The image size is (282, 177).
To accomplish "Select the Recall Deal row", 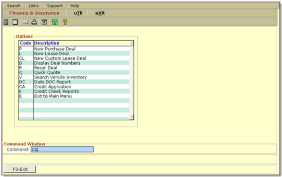I will pos(74,68).
